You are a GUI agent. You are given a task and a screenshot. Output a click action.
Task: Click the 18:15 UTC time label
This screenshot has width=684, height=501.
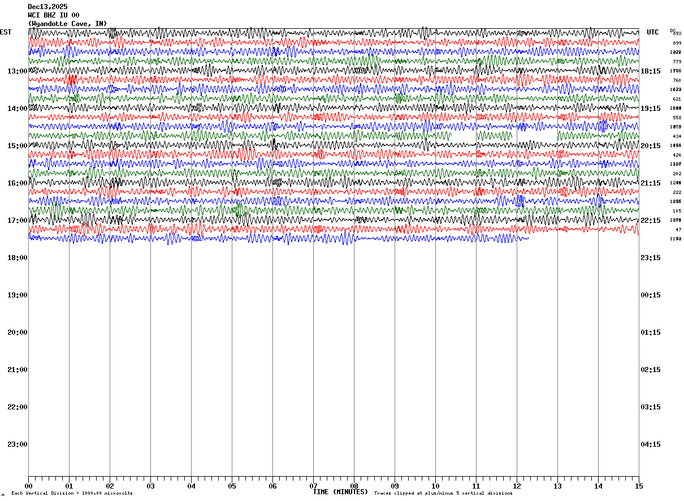tap(650, 71)
